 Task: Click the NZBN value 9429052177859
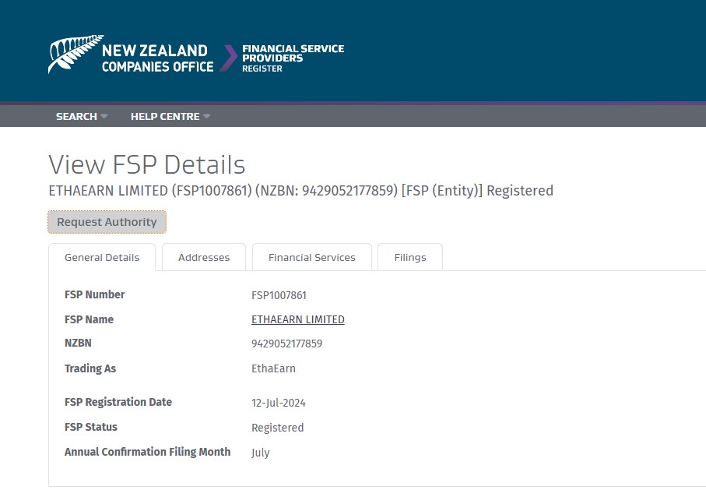pyautogui.click(x=286, y=344)
